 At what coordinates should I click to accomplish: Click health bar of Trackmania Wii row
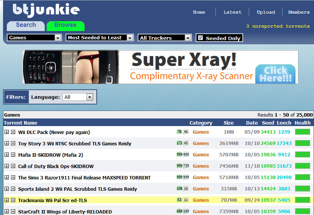point(303,200)
